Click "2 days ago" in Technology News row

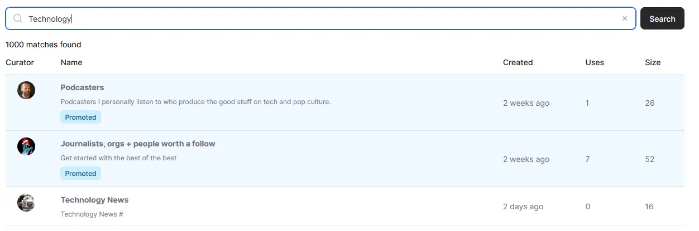pyautogui.click(x=523, y=207)
